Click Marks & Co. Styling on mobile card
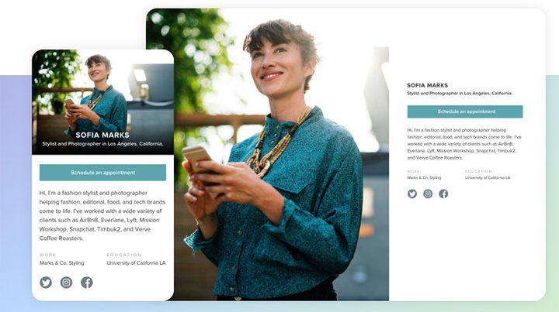Image resolution: width=559 pixels, height=312 pixels. point(61,263)
